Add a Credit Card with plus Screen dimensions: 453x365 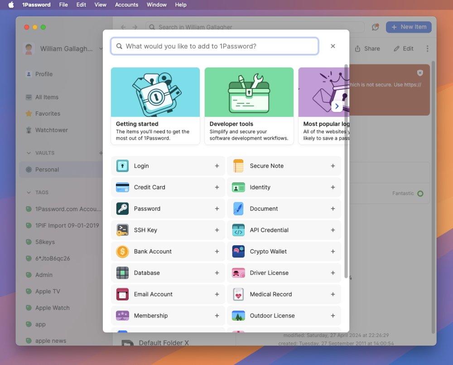pos(217,187)
